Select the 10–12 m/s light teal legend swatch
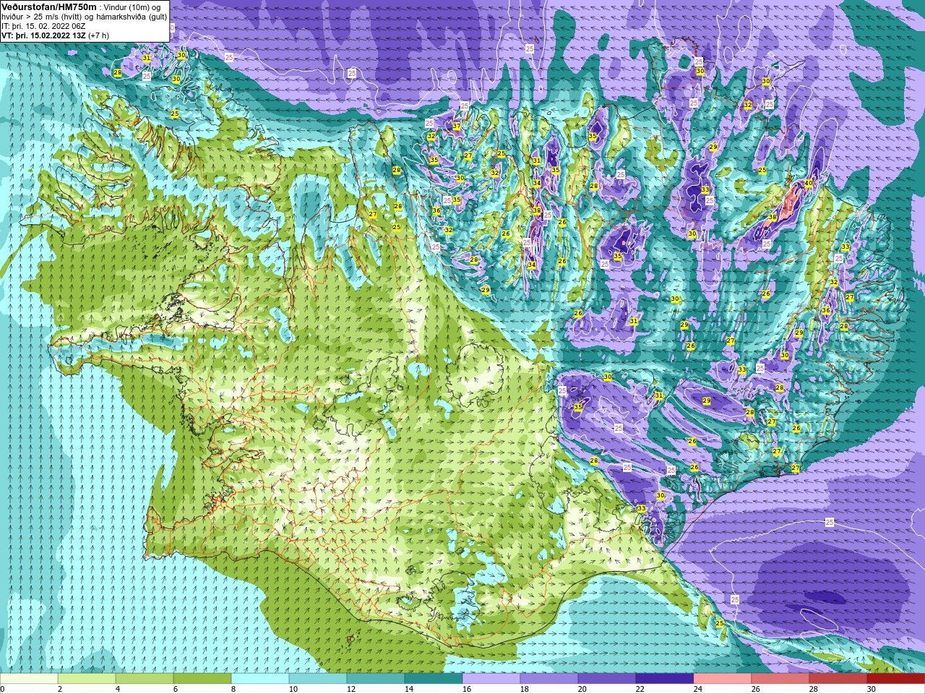925x694 pixels. pos(318,679)
